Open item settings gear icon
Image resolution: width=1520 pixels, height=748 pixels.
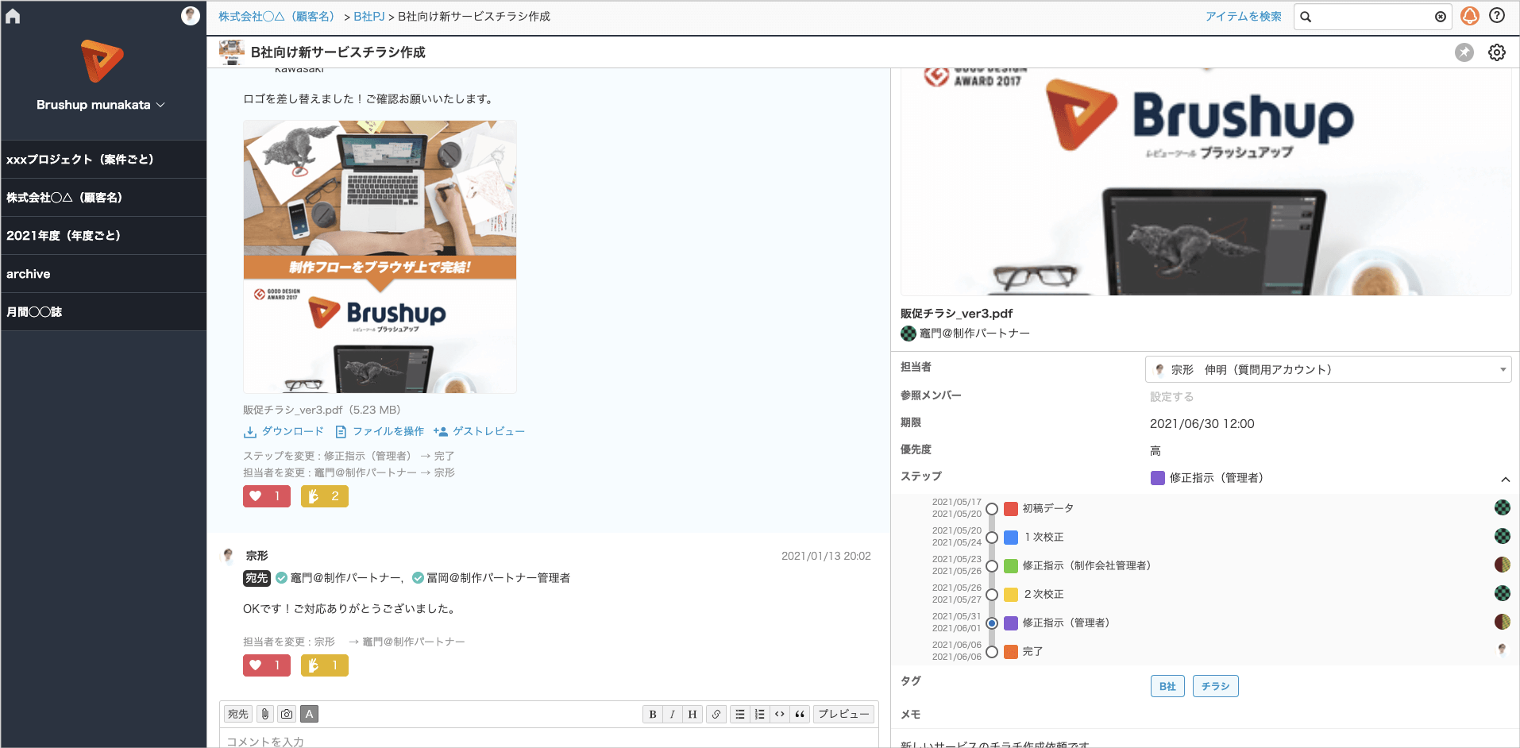[1496, 52]
